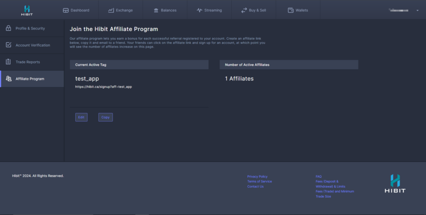Screen dimensions: 426x215
Task: Switch to the Streaming tab
Action: [209, 10]
